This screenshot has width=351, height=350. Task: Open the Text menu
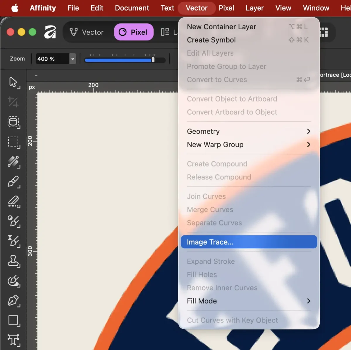point(167,8)
